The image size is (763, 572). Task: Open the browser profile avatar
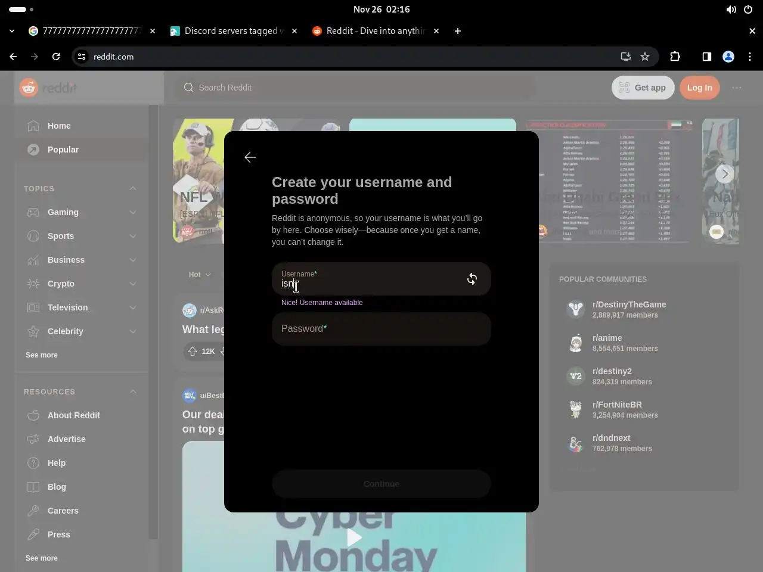pyautogui.click(x=728, y=57)
